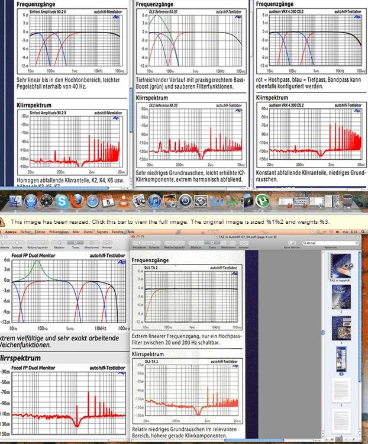Open the Signets menu

coord(102,232)
